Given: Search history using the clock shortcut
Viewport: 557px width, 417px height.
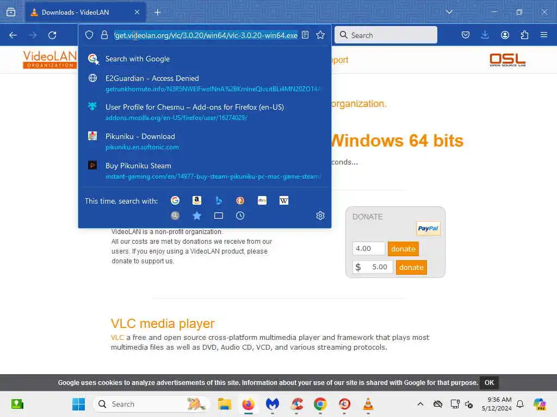Looking at the screenshot, I should coord(240,216).
